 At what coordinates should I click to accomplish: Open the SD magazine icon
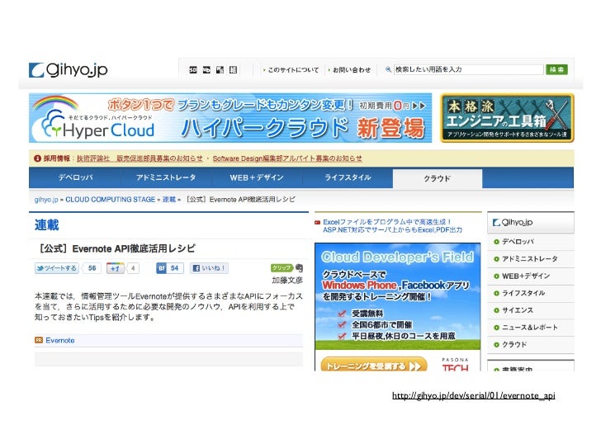coord(193,70)
